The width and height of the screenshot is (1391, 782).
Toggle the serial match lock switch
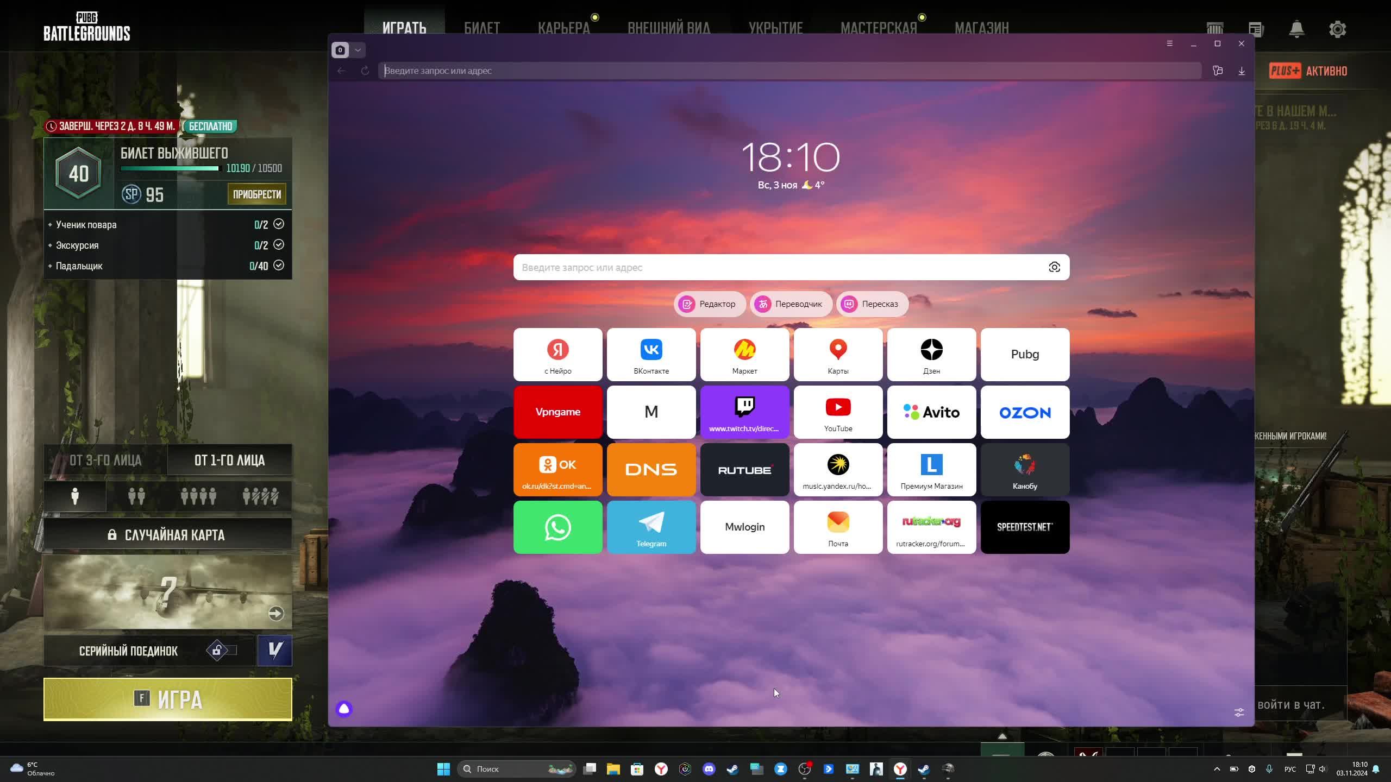221,650
